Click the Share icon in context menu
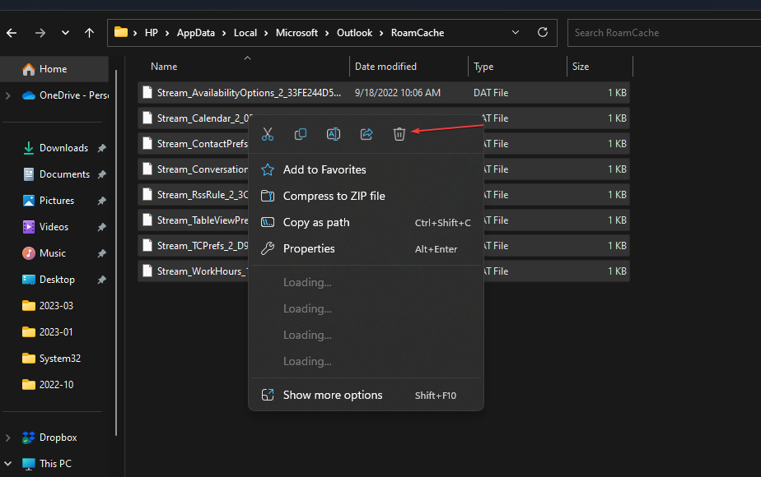The height and width of the screenshot is (477, 761). click(366, 134)
